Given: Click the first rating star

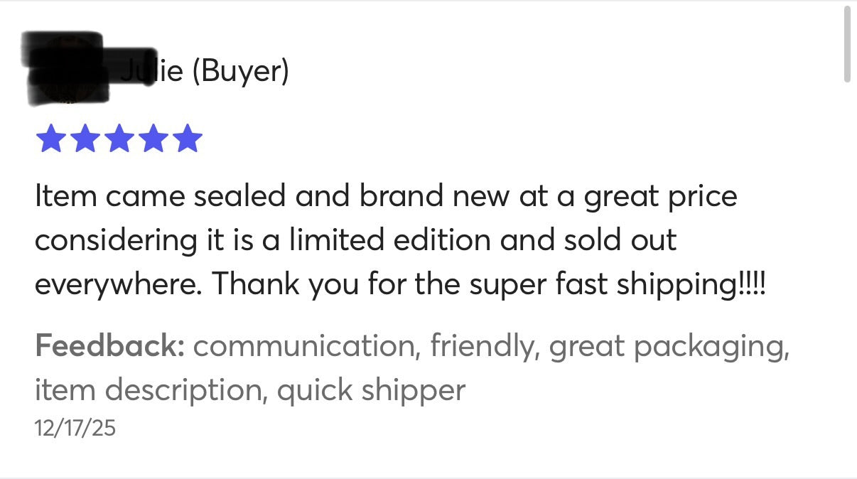Looking at the screenshot, I should [50, 139].
